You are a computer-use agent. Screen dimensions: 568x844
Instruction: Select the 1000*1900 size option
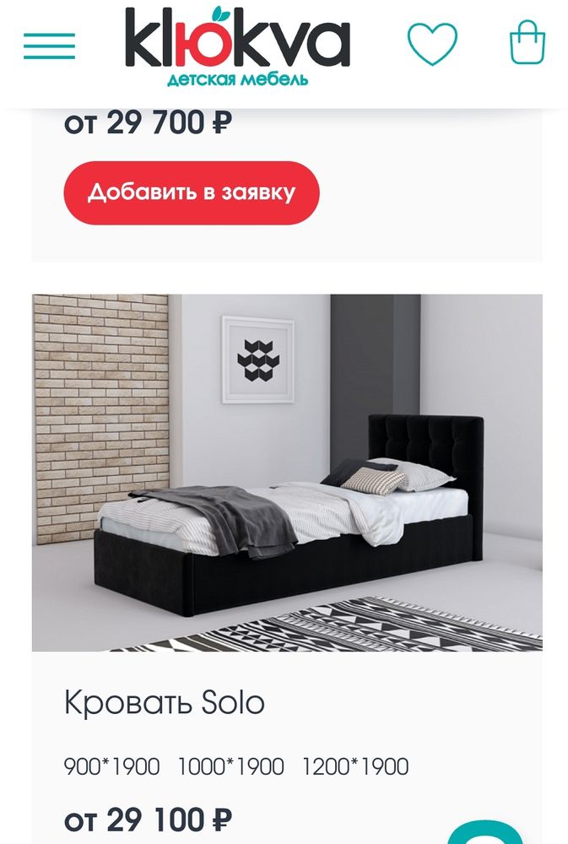pyautogui.click(x=231, y=766)
